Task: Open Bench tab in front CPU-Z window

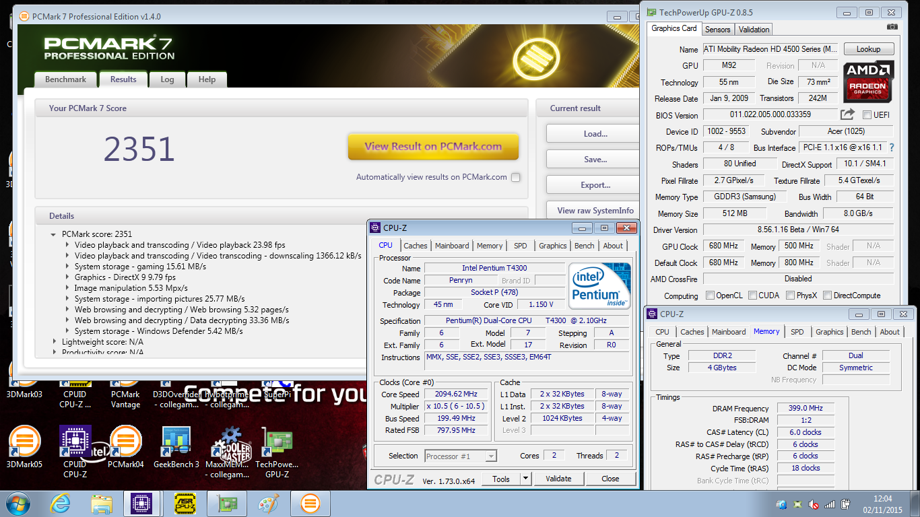Action: [x=585, y=246]
